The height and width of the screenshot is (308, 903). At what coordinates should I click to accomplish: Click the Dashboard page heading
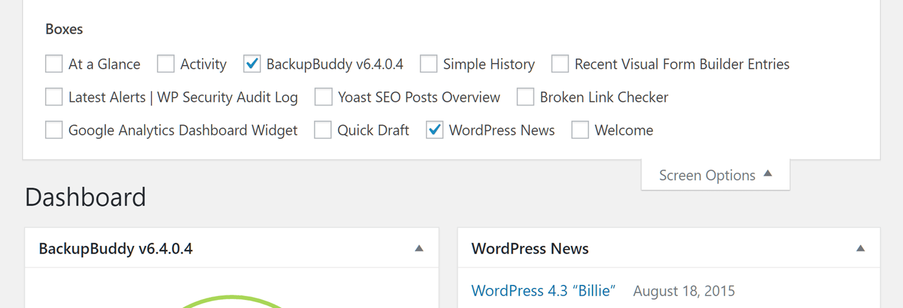click(x=85, y=197)
